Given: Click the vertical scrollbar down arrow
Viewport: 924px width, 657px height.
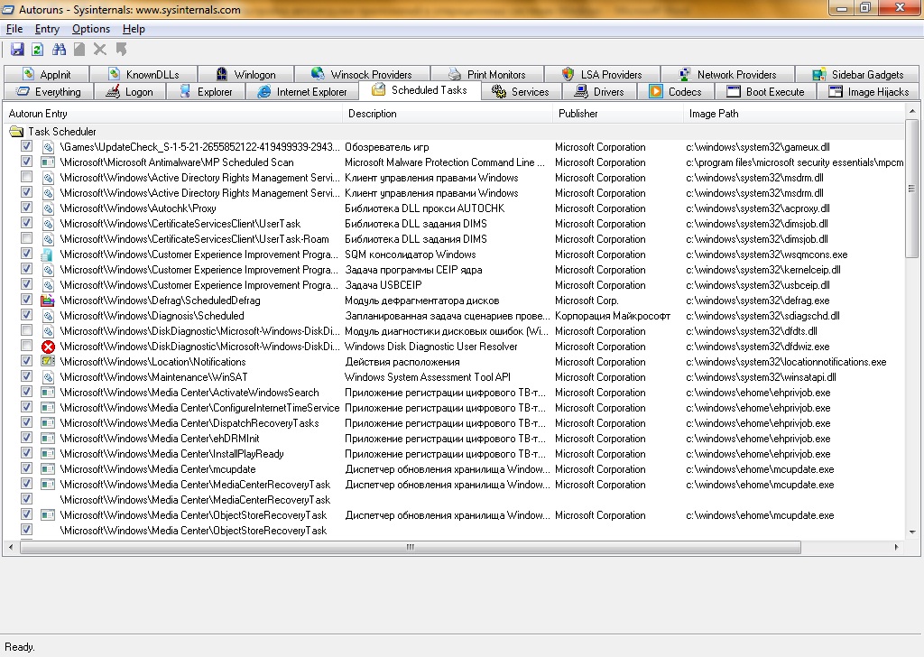Looking at the screenshot, I should (912, 532).
